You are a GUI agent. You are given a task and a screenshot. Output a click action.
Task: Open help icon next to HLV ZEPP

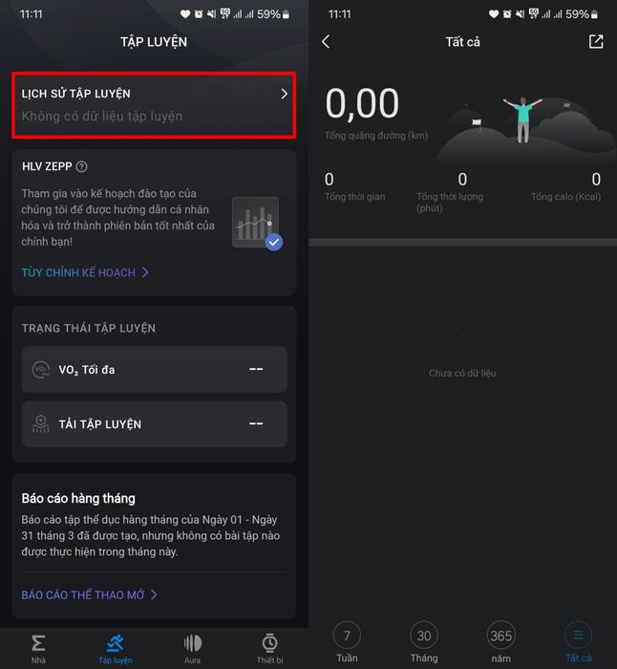click(81, 167)
